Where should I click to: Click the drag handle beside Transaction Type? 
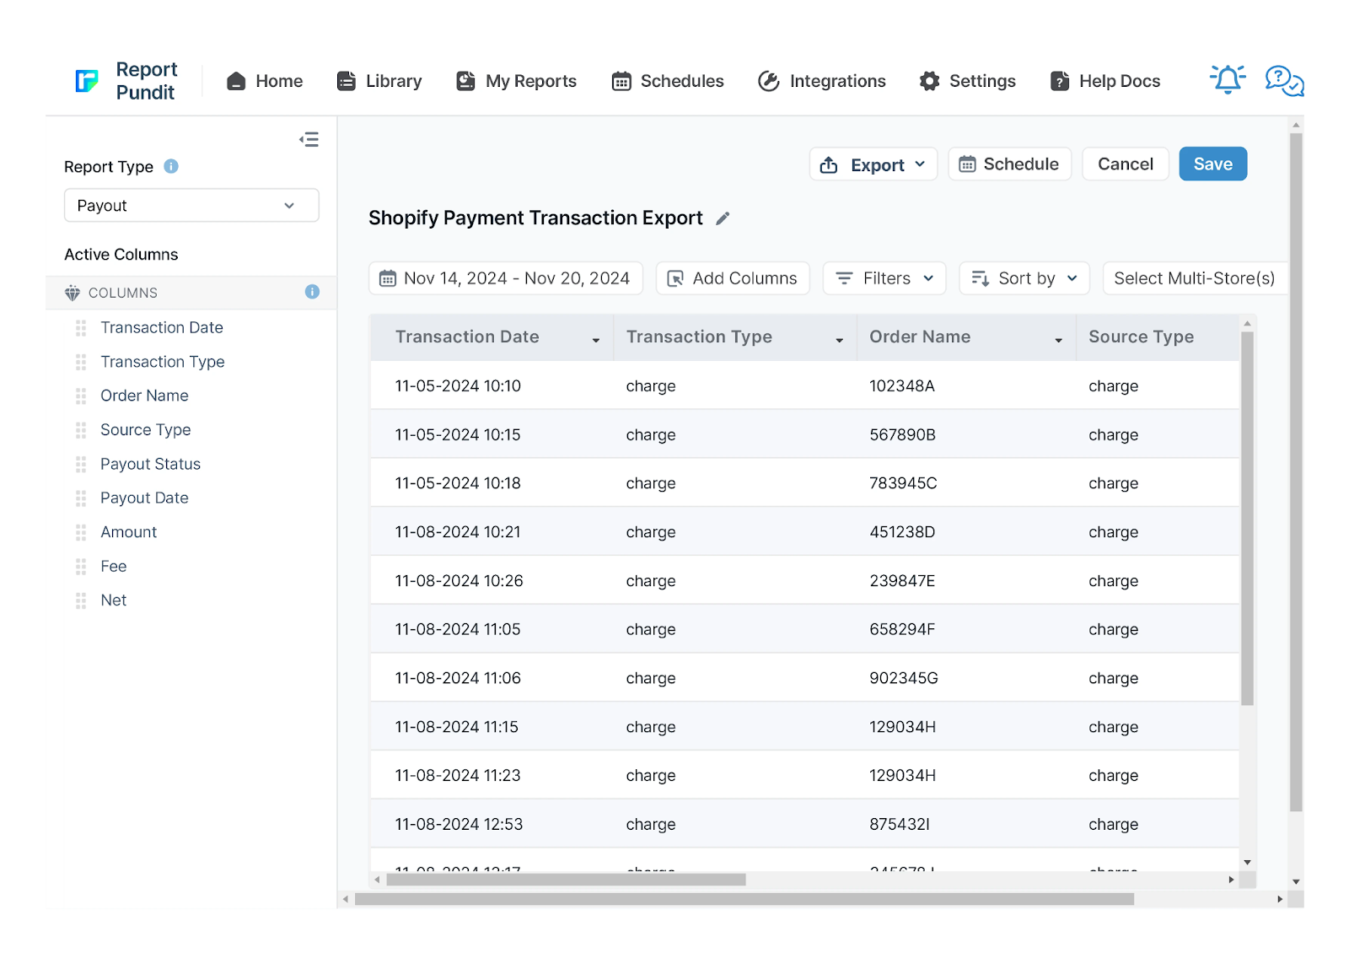81,362
